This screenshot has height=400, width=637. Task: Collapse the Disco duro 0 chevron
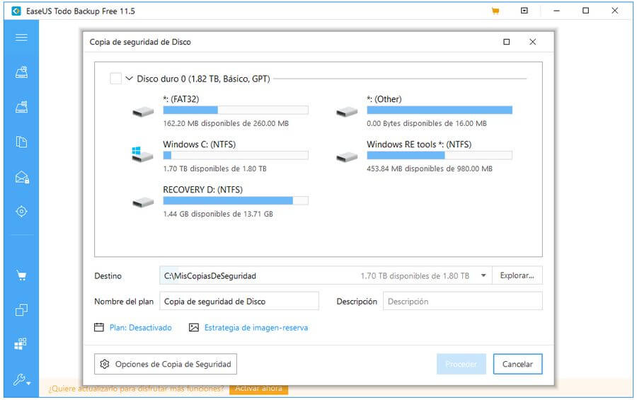point(130,78)
